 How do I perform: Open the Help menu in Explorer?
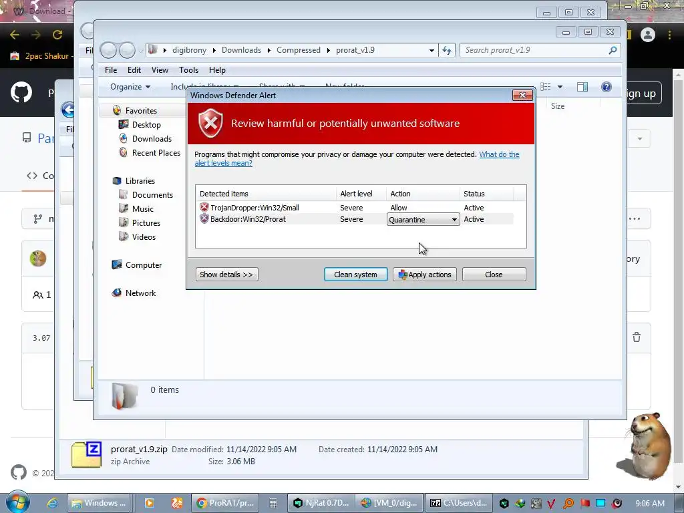(x=217, y=69)
